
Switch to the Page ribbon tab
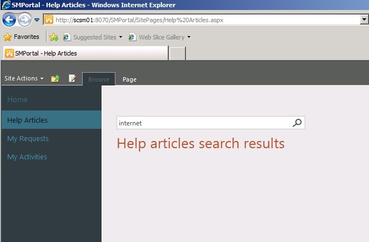tap(129, 79)
